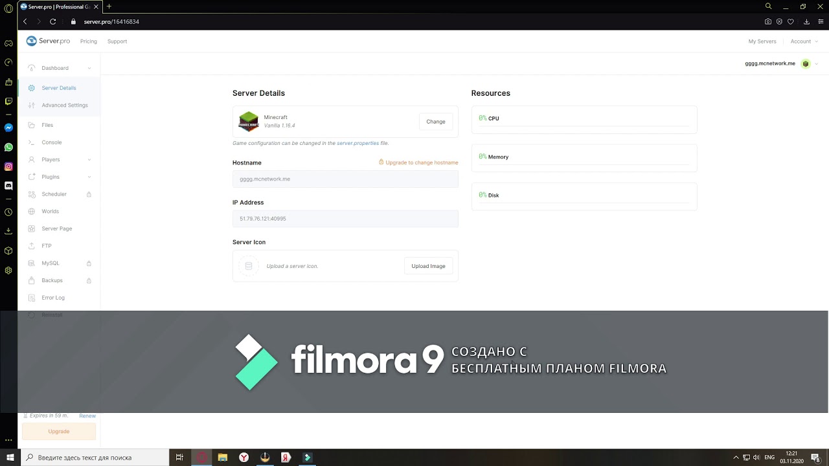Image resolution: width=829 pixels, height=466 pixels.
Task: Click the Minecraft game icon
Action: coord(249,121)
